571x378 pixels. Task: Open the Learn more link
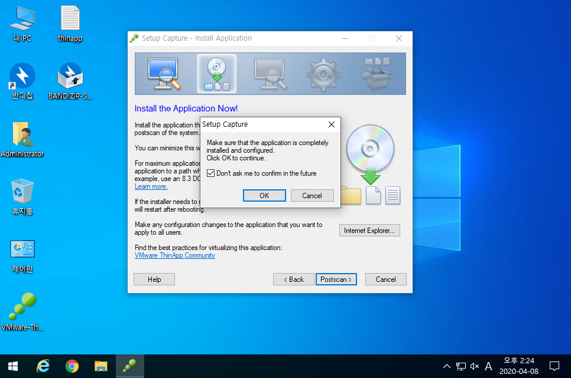(151, 186)
